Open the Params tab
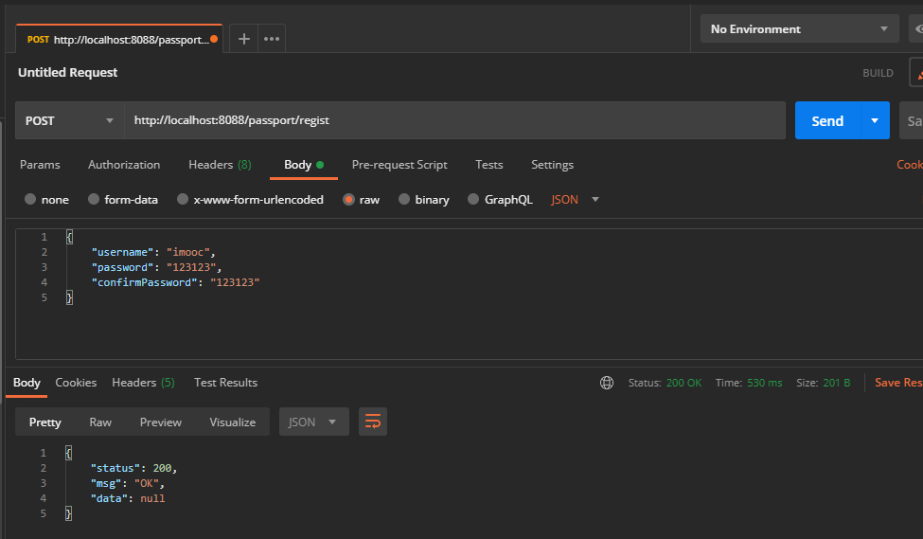 click(40, 165)
